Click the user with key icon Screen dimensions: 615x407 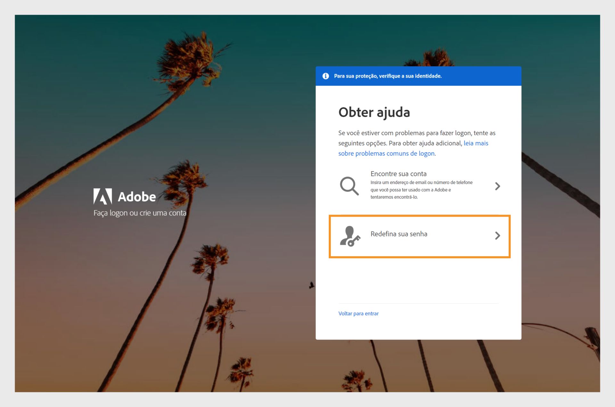pyautogui.click(x=350, y=236)
